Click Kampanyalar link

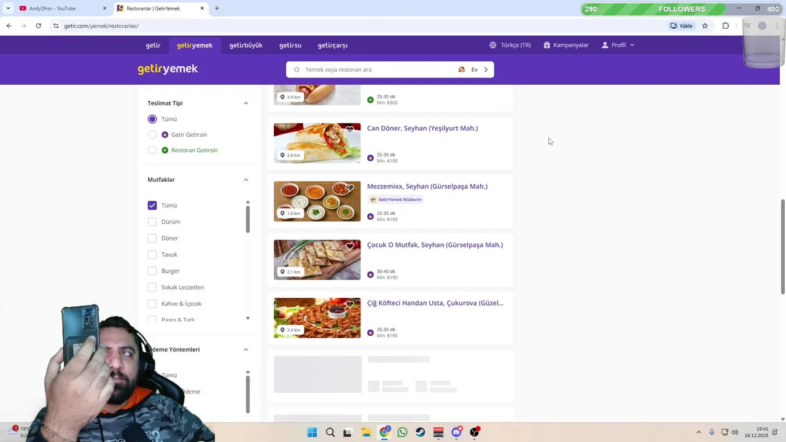click(x=571, y=45)
